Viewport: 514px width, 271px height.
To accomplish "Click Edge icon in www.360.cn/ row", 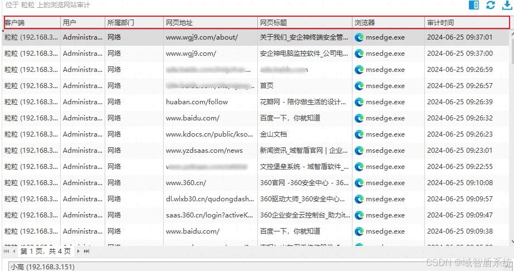I will pyautogui.click(x=359, y=183).
